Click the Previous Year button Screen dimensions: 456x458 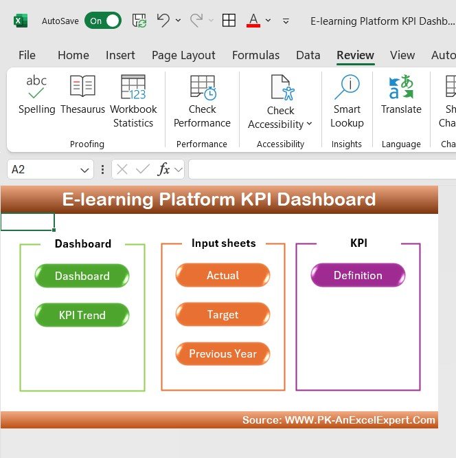pos(223,353)
